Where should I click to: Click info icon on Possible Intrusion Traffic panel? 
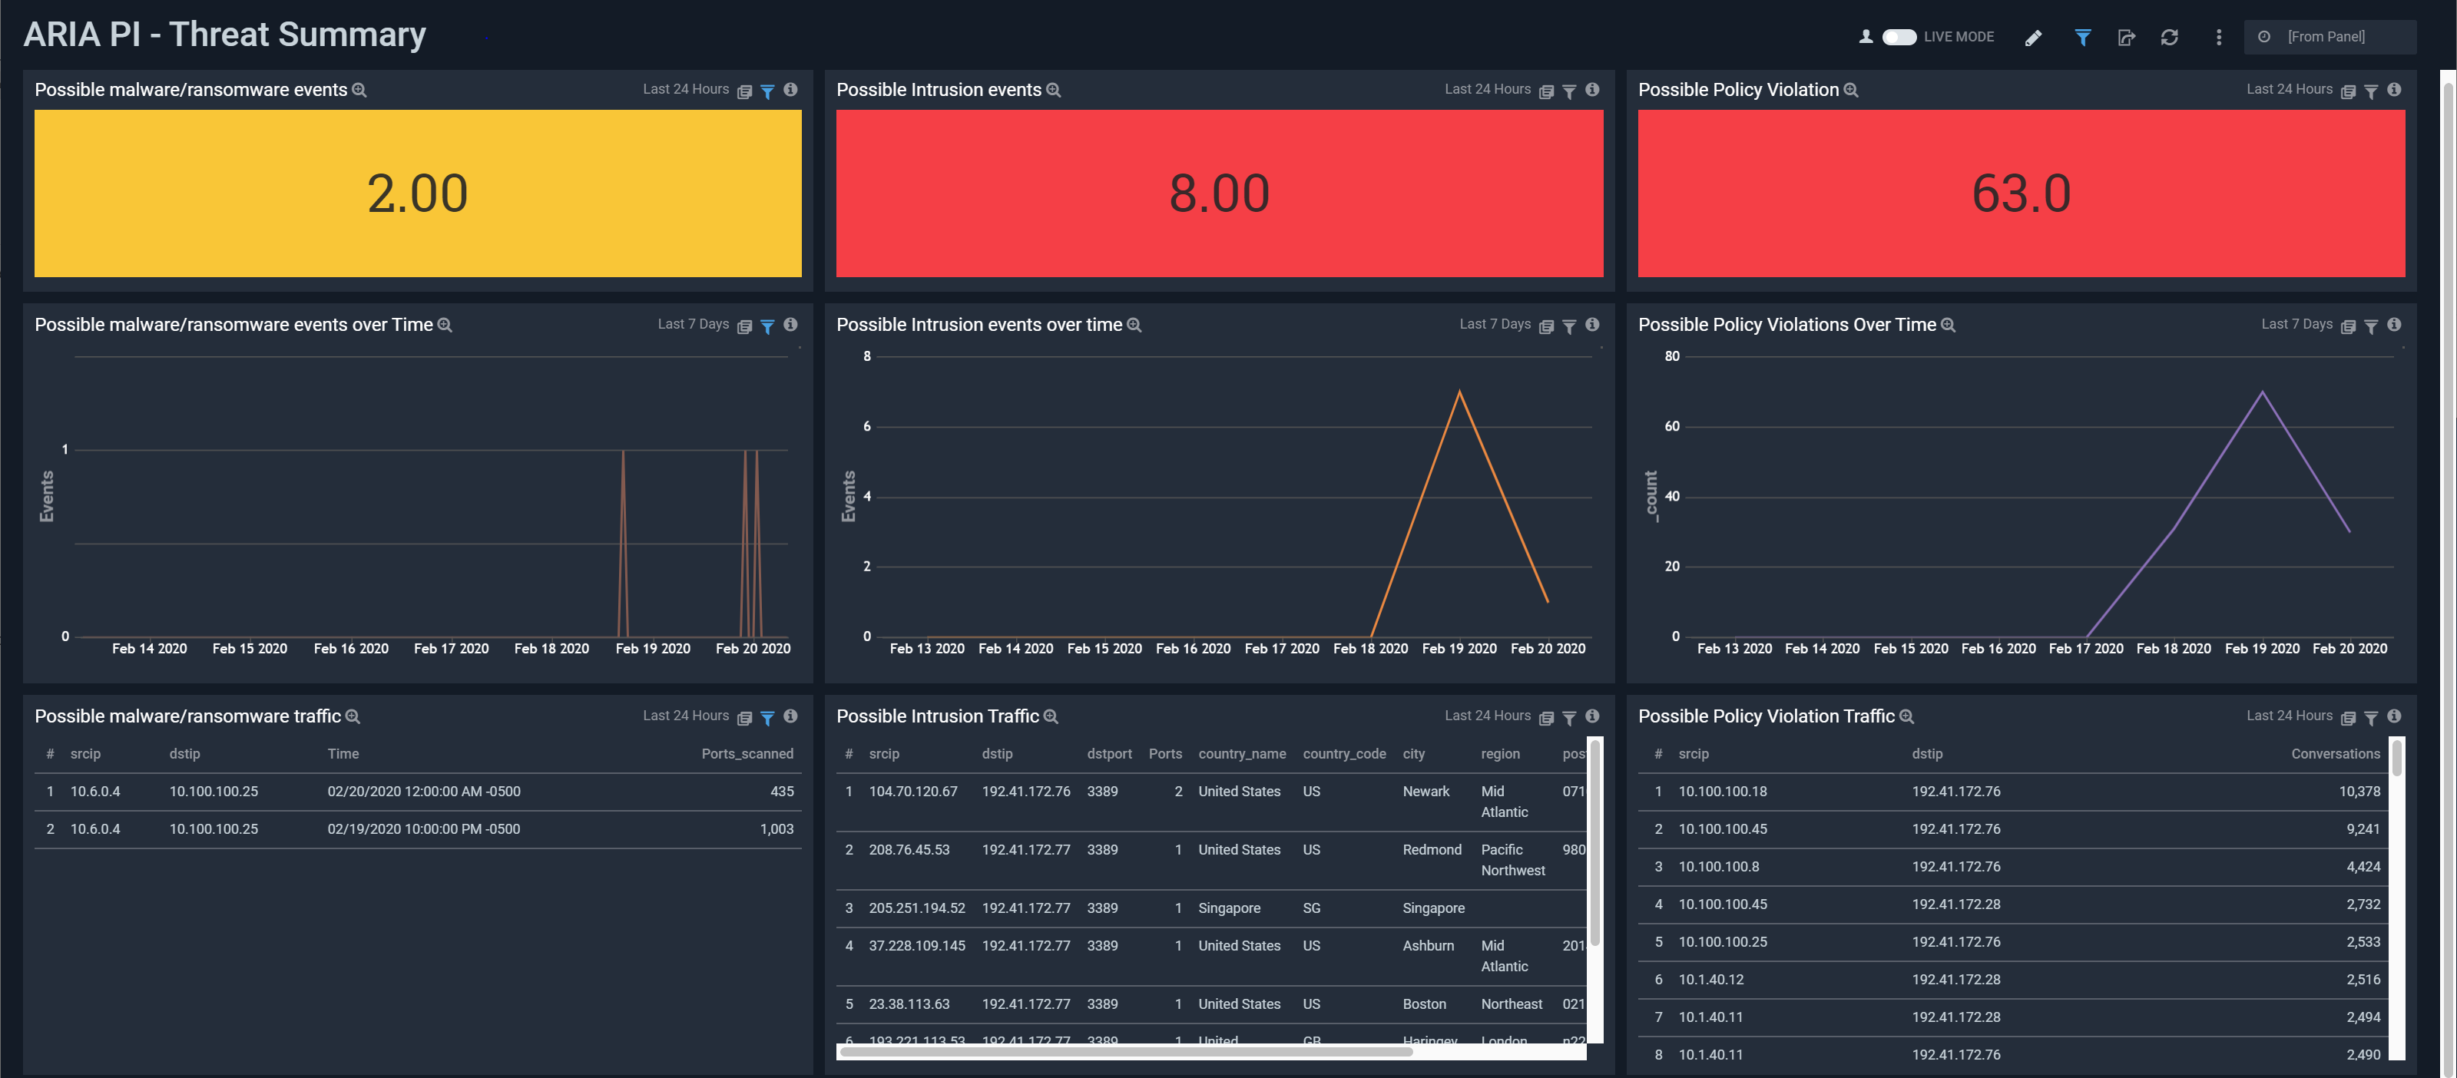(x=1592, y=717)
